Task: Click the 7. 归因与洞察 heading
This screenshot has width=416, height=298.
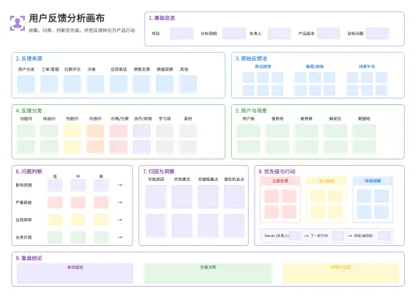Action: point(158,171)
